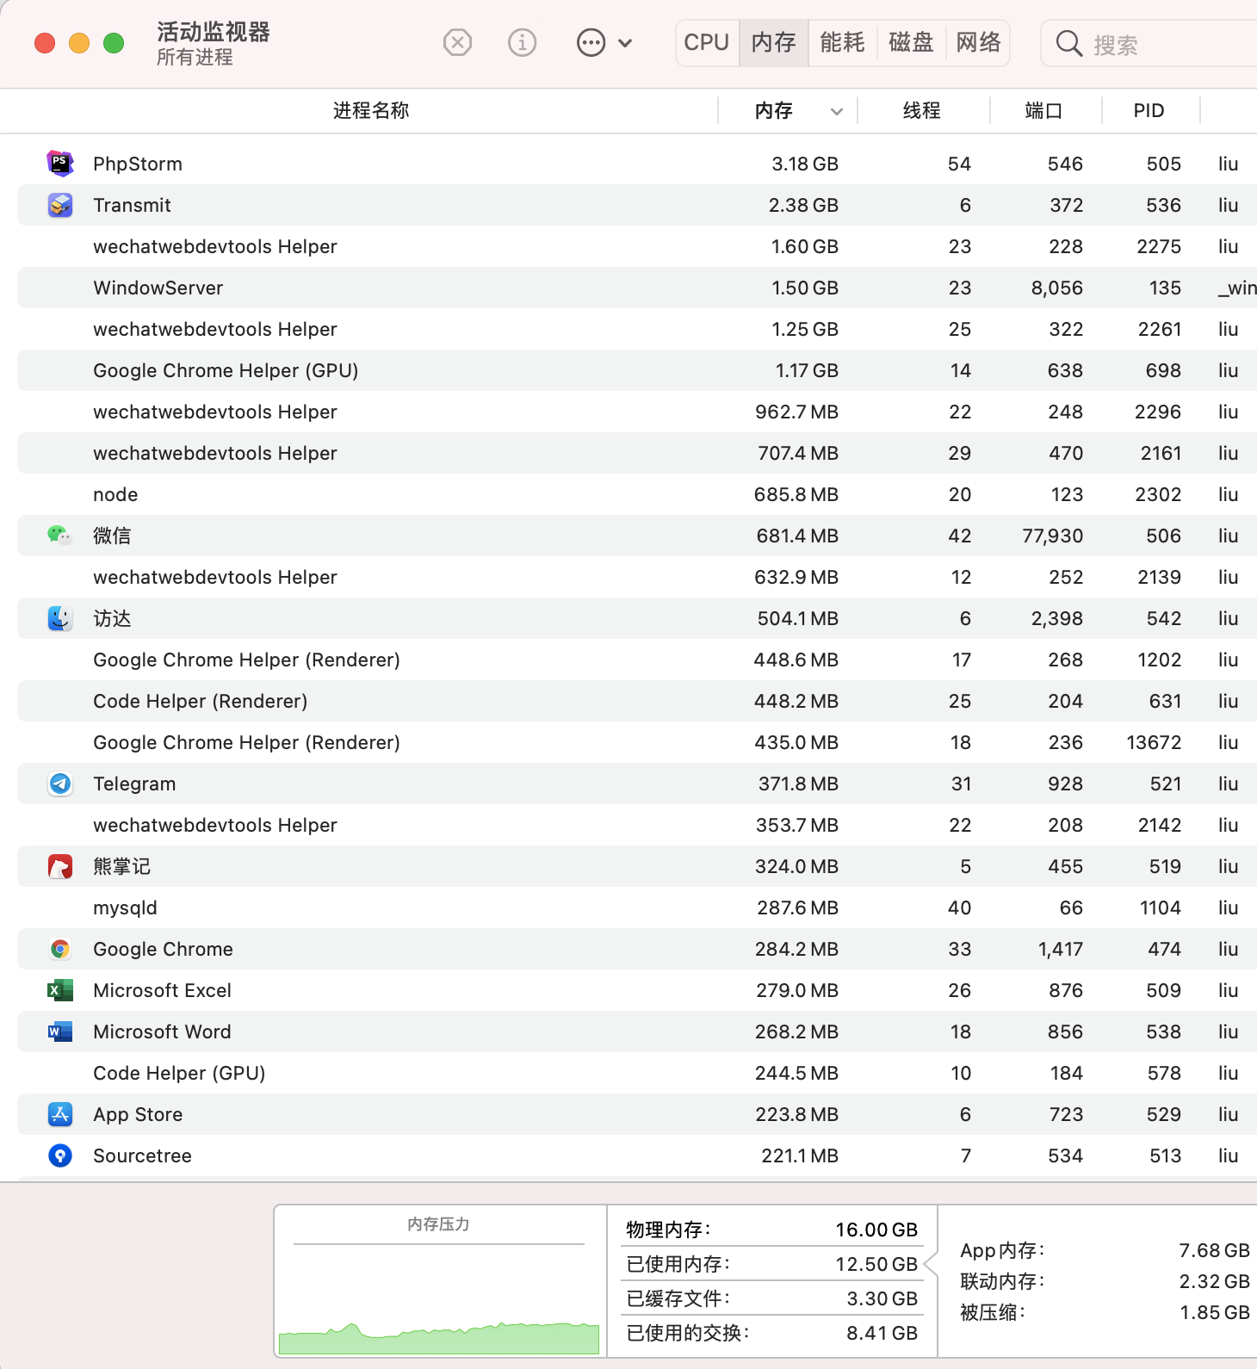Sort by the 线程 column header

[x=921, y=111]
